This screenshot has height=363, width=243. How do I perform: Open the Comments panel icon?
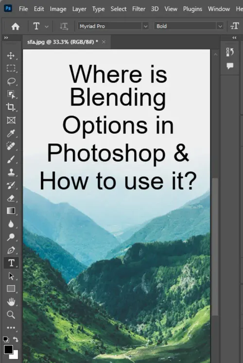click(x=230, y=66)
